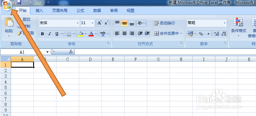Apply cell borders icon

(x=69, y=34)
